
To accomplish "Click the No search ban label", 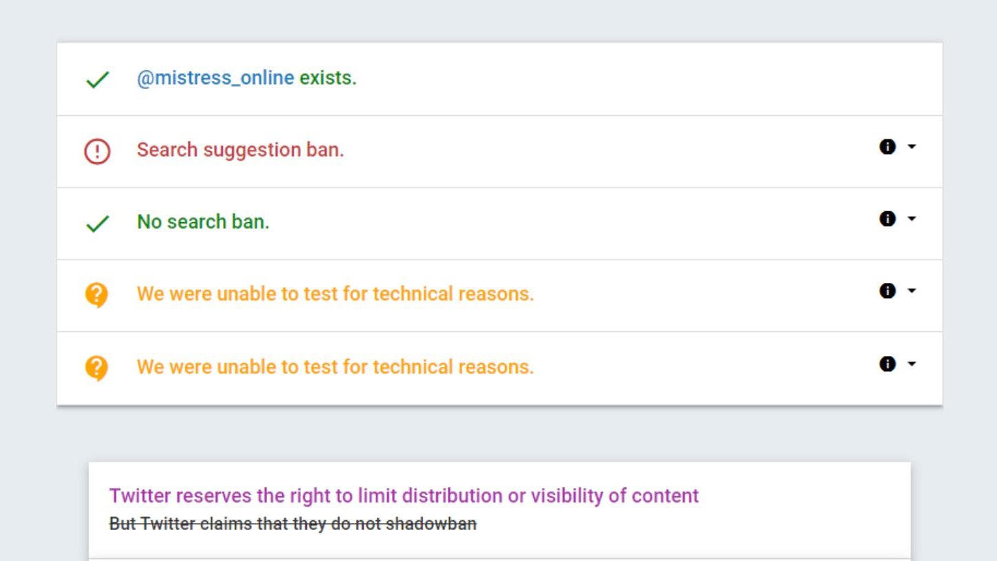I will tap(203, 222).
